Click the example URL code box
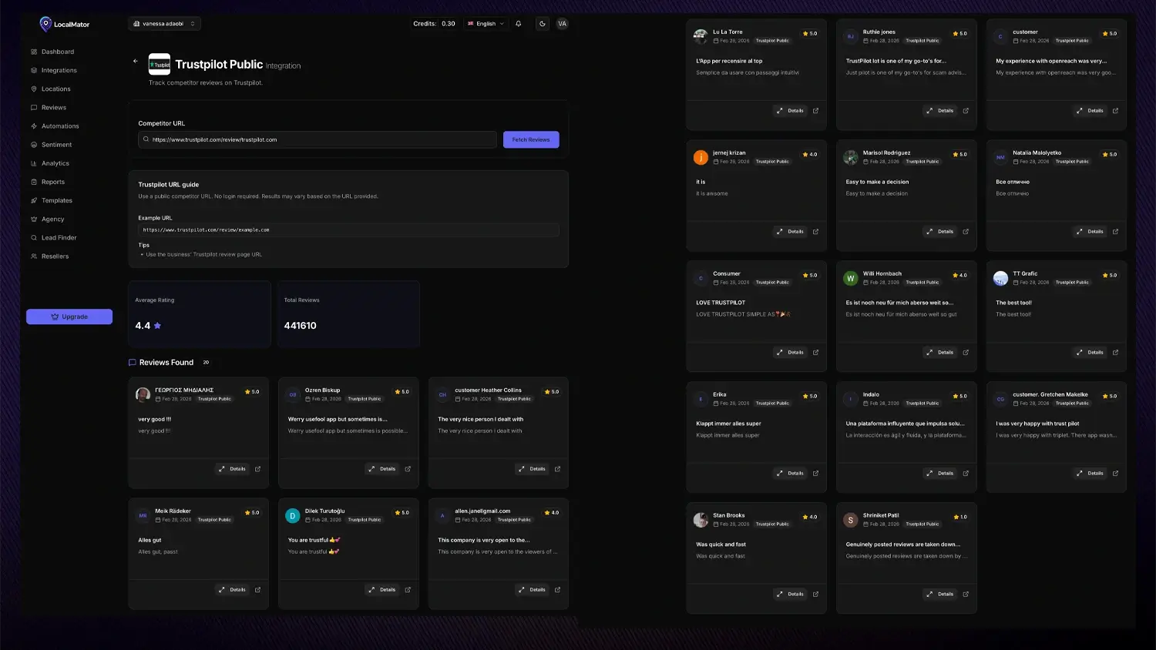This screenshot has height=650, width=1156. (348, 230)
